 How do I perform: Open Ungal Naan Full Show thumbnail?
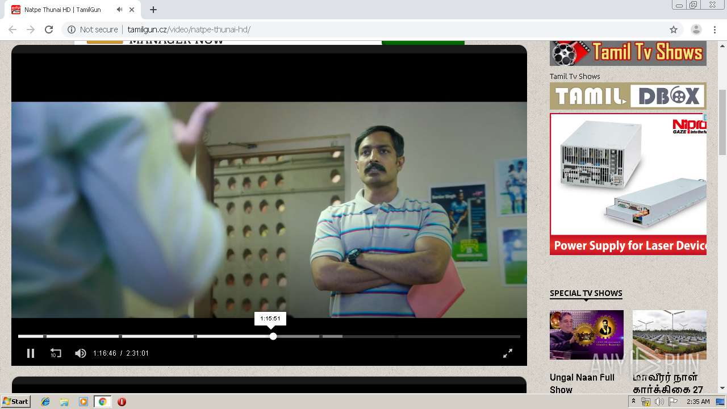[587, 335]
